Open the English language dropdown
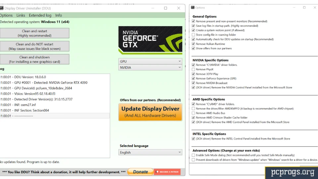 click(x=150, y=152)
